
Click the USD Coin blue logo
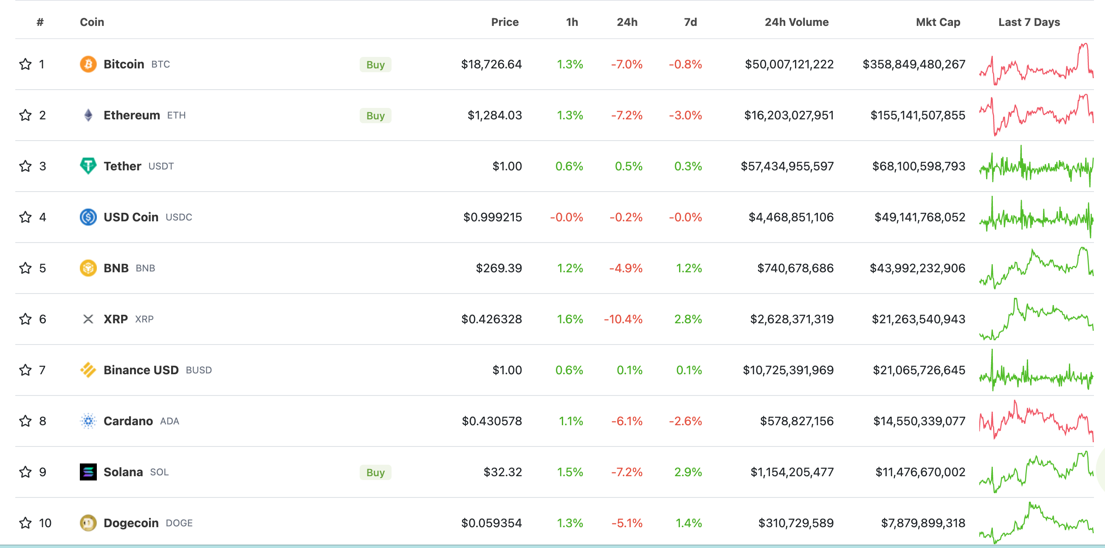(x=88, y=217)
